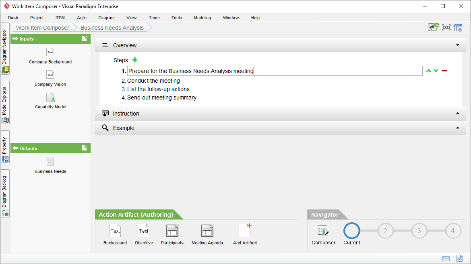Click Work Item Composer breadcrumb
This screenshot has width=471, height=264.
(43, 28)
